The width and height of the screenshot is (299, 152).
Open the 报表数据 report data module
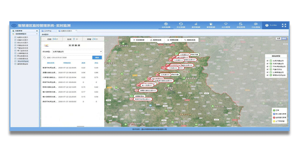[196, 25]
